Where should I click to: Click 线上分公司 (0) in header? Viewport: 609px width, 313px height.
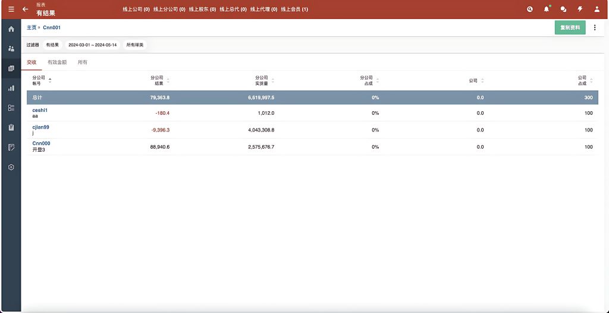click(169, 9)
